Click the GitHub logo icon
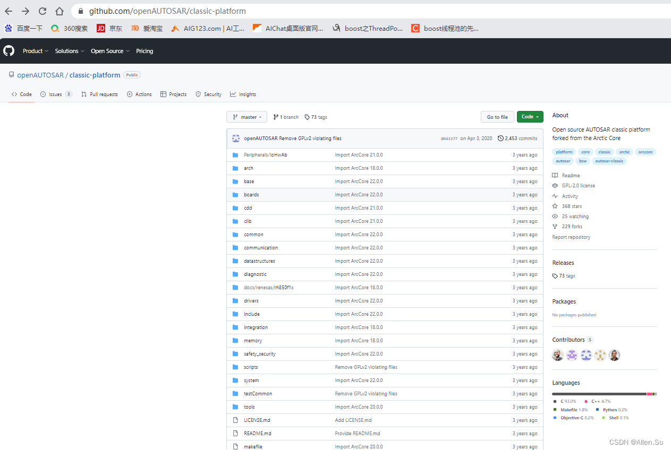This screenshot has height=450, width=671. point(9,51)
